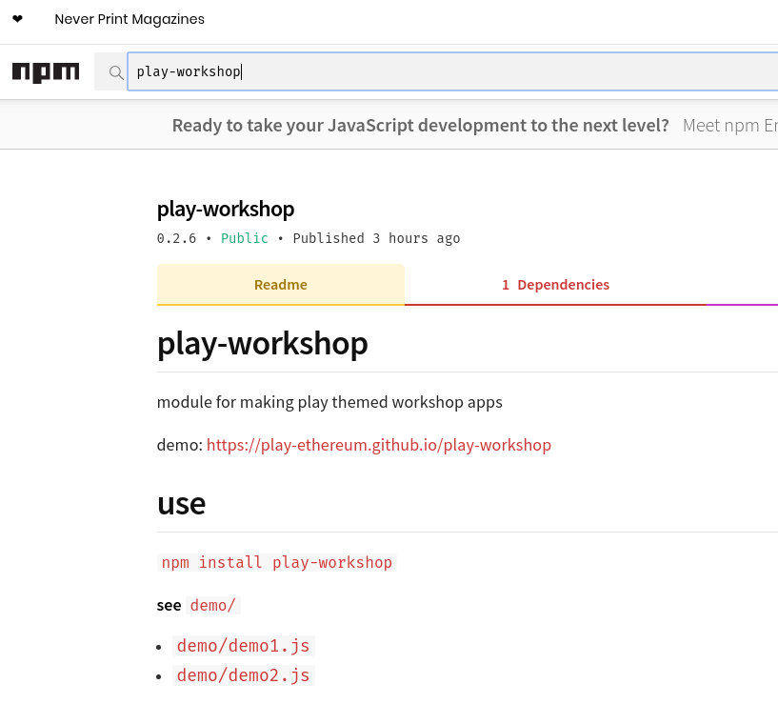Click the 'use' section heading
The height and width of the screenshot is (724, 778).
click(x=181, y=504)
